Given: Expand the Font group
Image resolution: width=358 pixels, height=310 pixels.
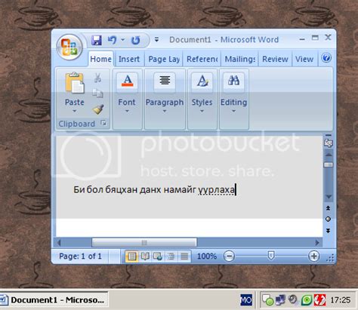Looking at the screenshot, I should [x=127, y=99].
